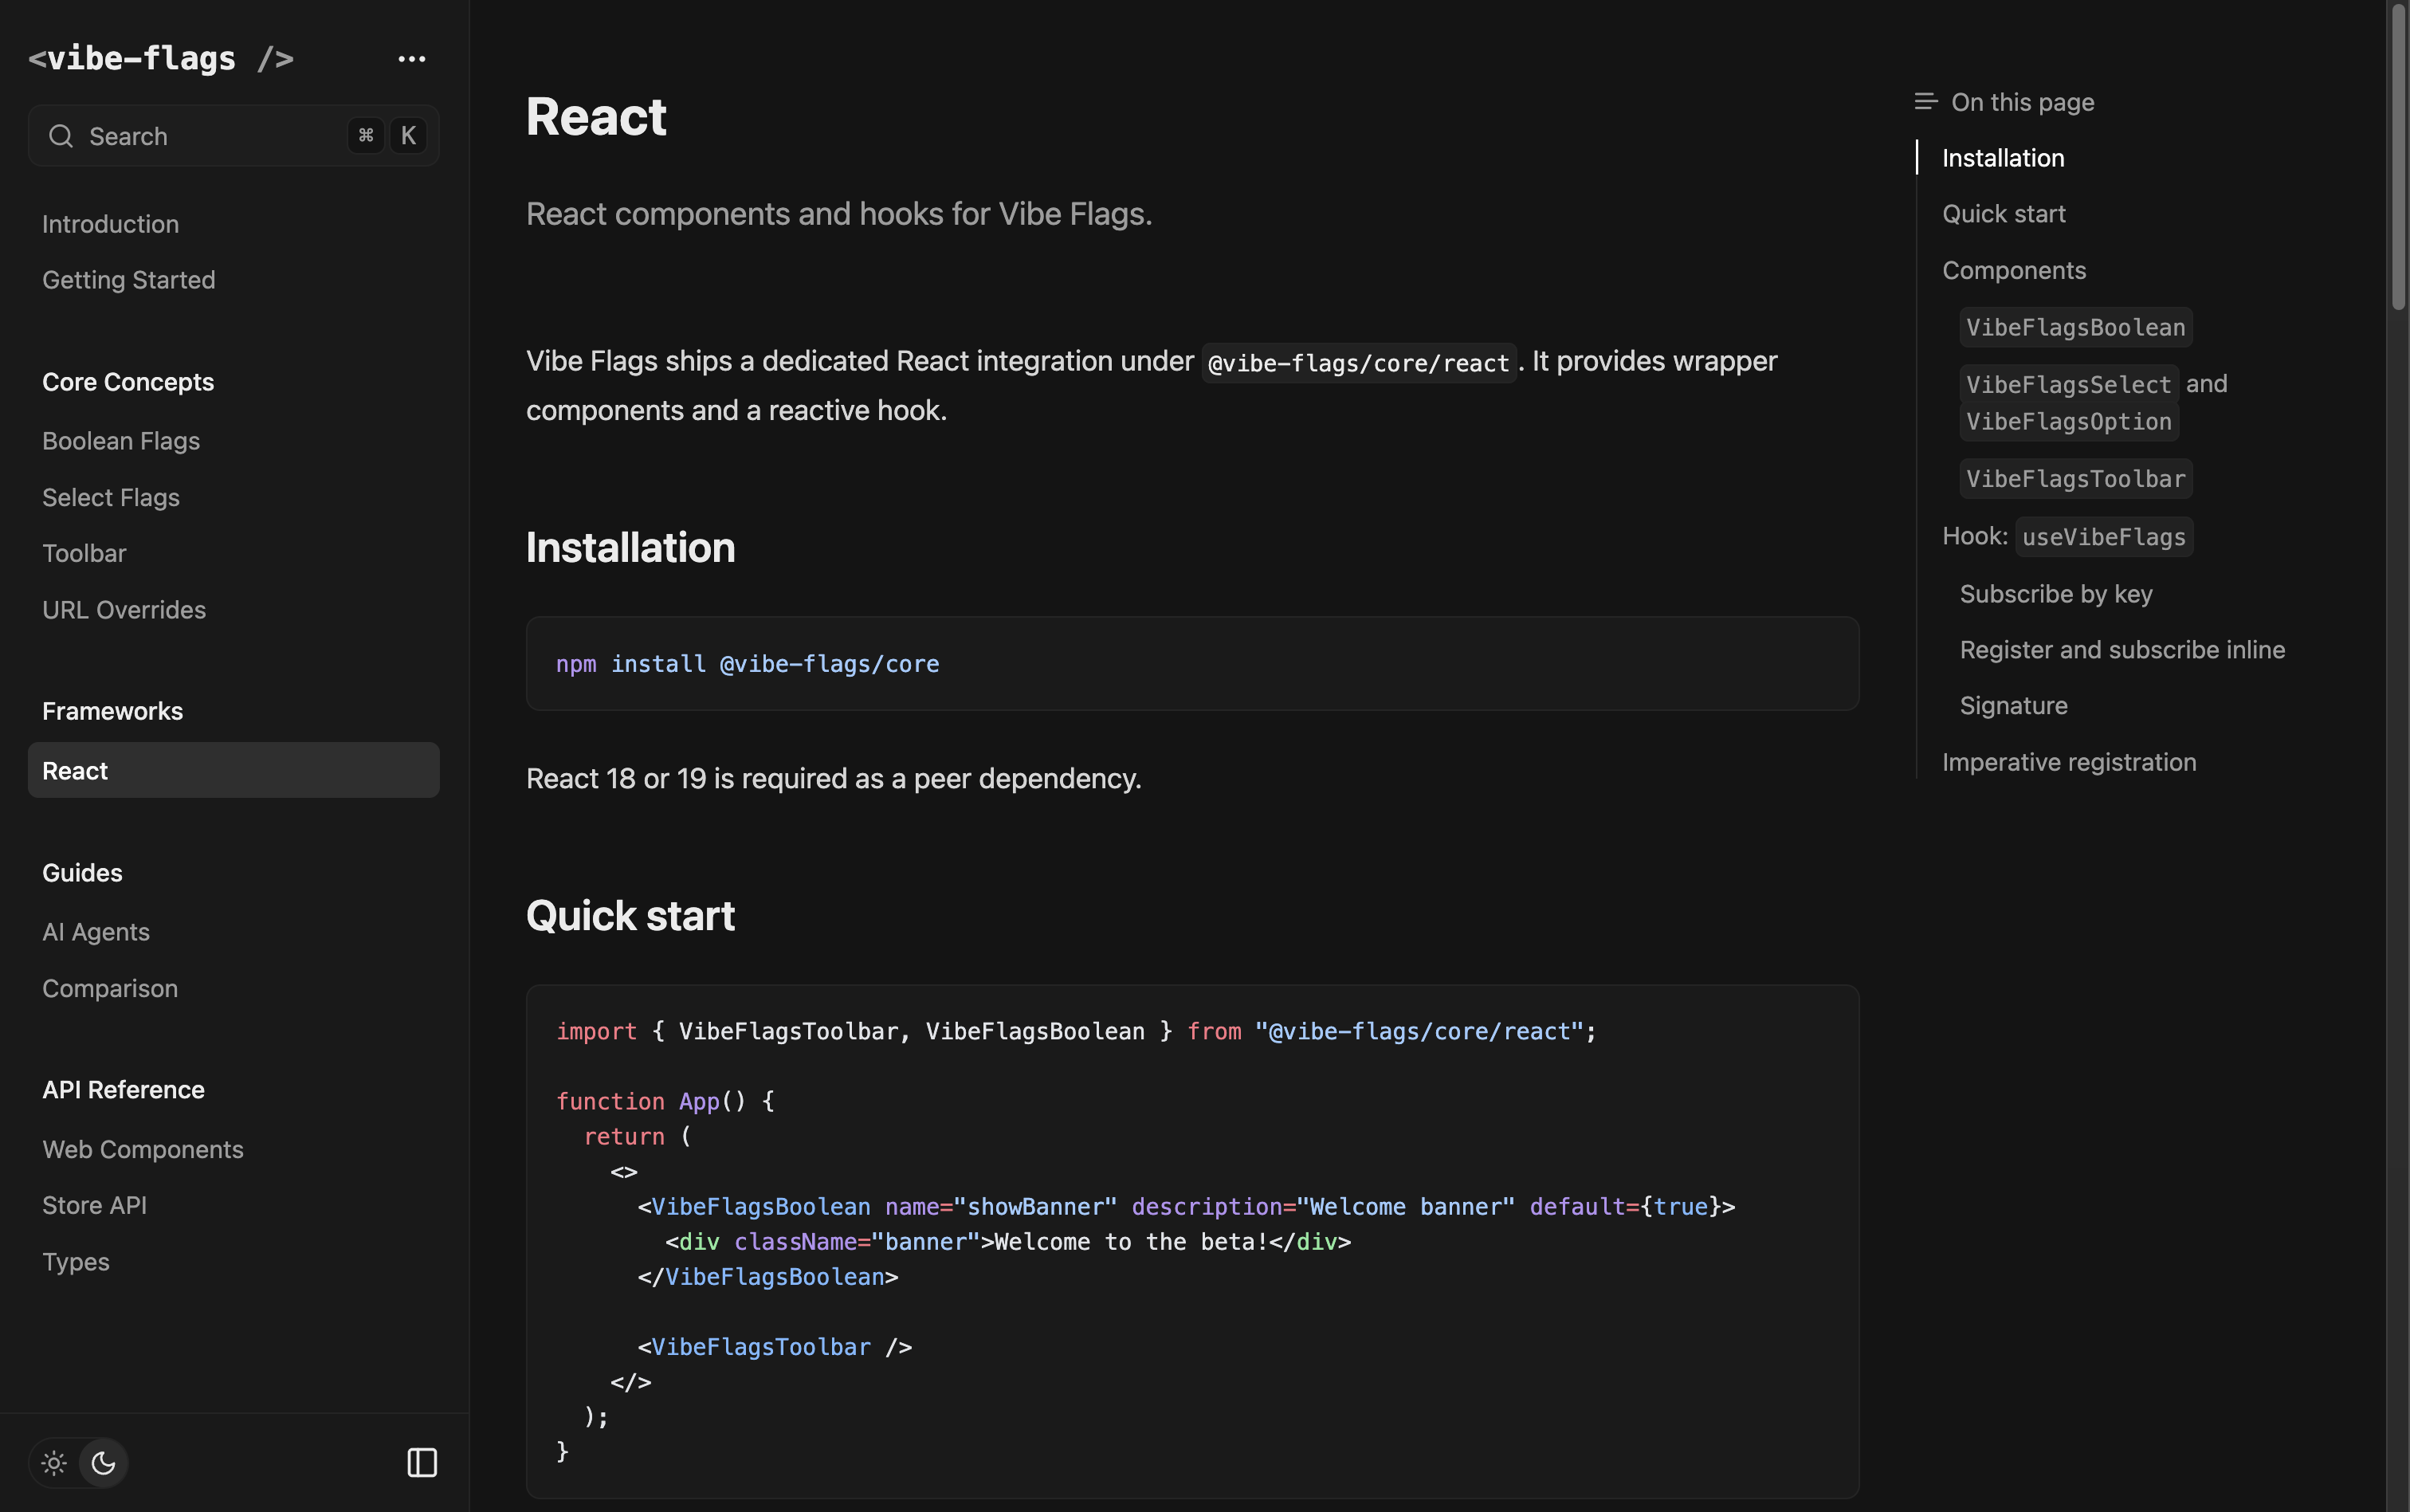Open Boolean Flags under Core Concepts
This screenshot has width=2410, height=1512.
[121, 440]
